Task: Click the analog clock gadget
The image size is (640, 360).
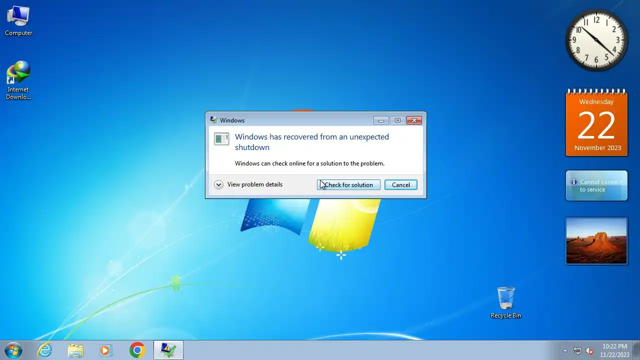Action: [x=596, y=40]
